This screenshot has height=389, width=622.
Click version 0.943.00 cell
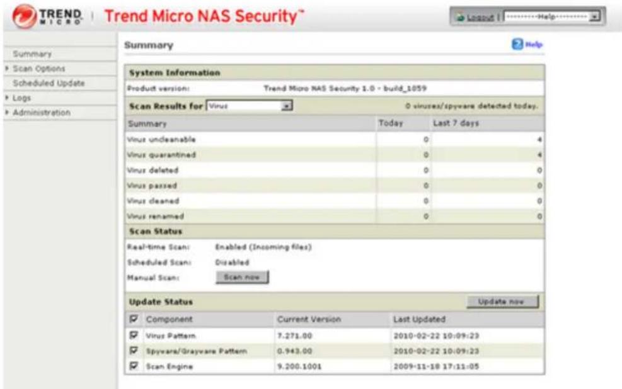(295, 351)
